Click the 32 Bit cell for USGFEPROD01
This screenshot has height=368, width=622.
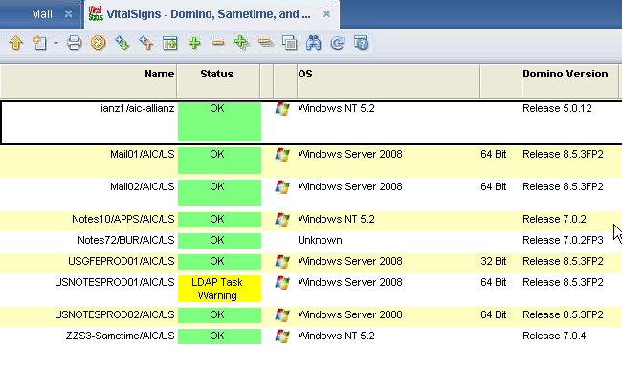[x=493, y=261]
